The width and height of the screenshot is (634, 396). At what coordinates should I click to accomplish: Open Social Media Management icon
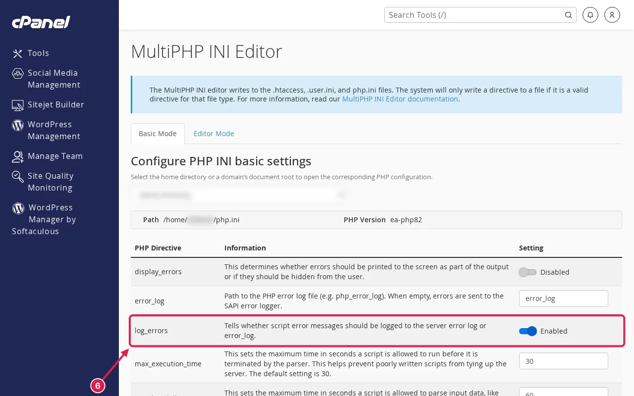click(x=18, y=73)
